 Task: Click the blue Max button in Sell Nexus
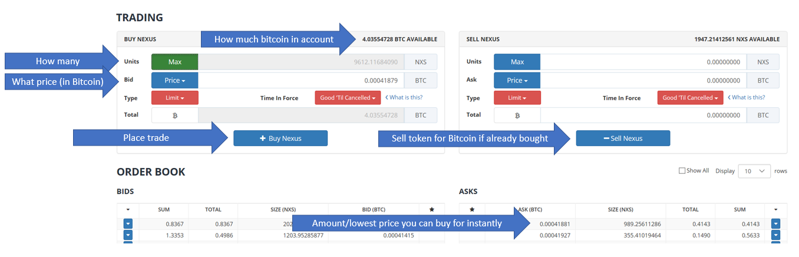[517, 62]
